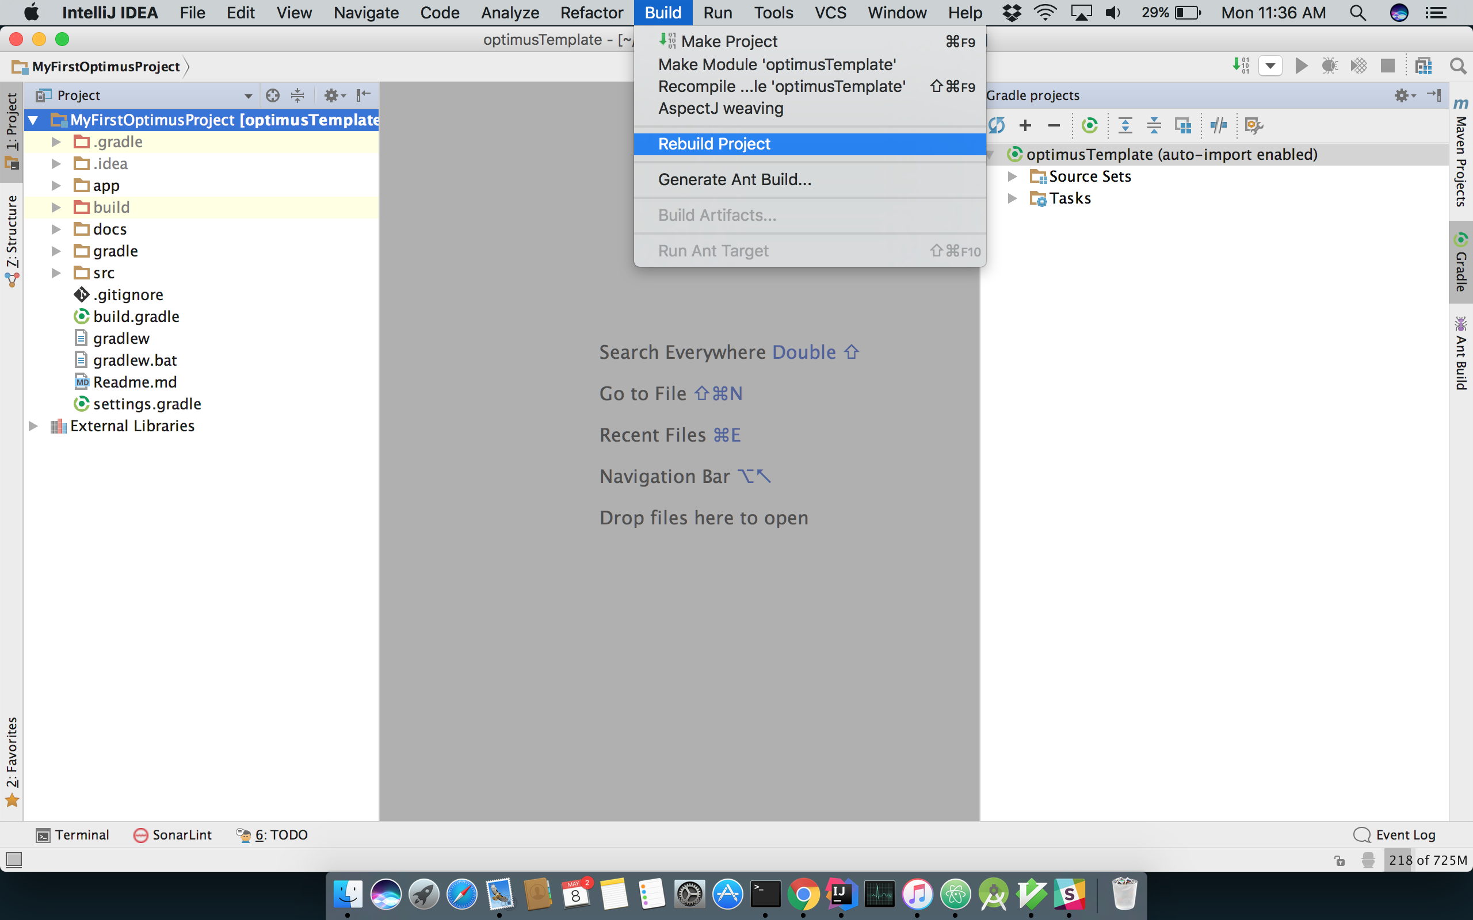Click tool window quick access icon
Screen dimensions: 1473x920
point(13,860)
